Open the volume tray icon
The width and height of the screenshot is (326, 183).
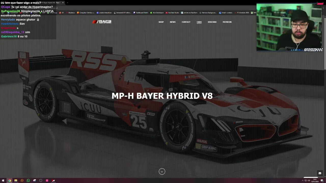(x=309, y=180)
